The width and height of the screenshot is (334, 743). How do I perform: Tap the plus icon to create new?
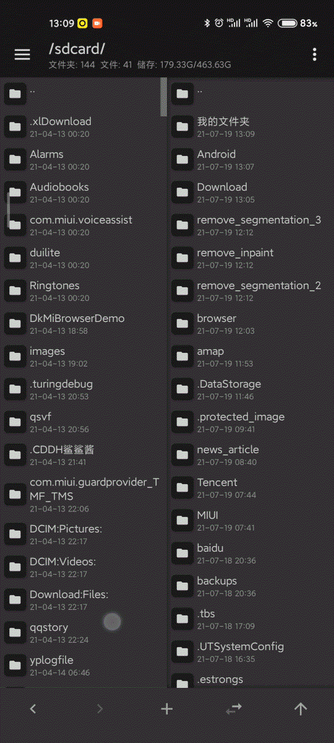(x=167, y=709)
